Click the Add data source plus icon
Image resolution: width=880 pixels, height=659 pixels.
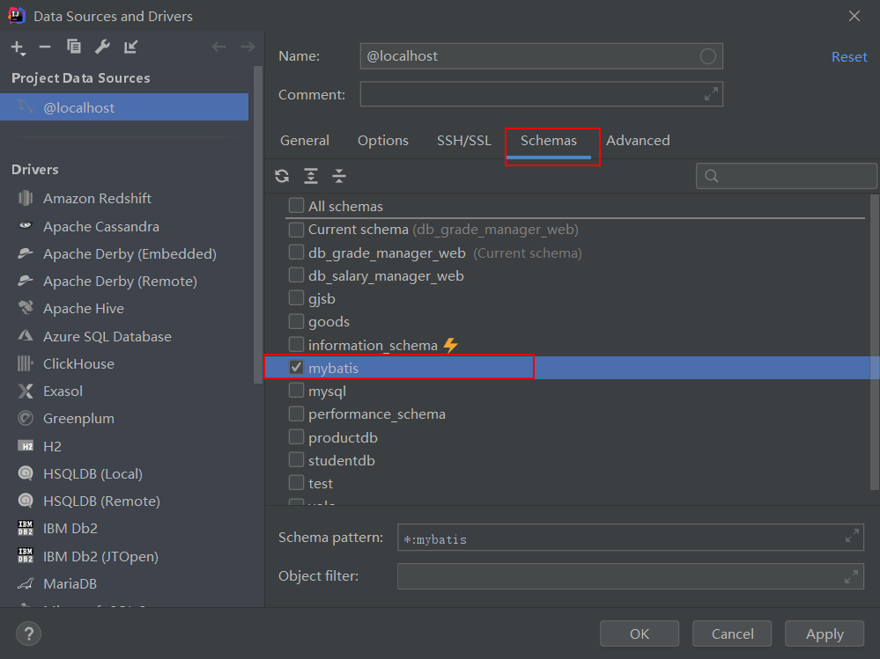click(x=18, y=48)
